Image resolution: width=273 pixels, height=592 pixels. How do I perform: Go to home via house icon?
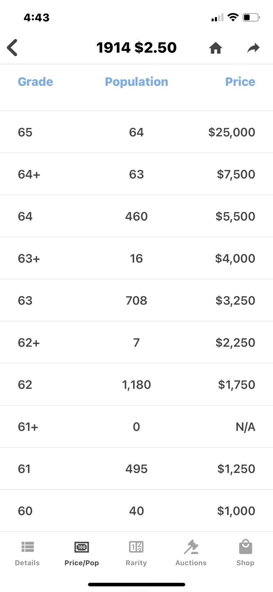[215, 48]
